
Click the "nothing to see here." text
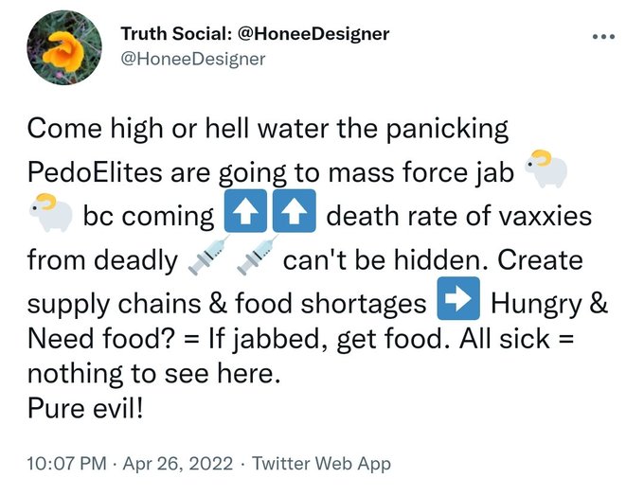(x=154, y=373)
